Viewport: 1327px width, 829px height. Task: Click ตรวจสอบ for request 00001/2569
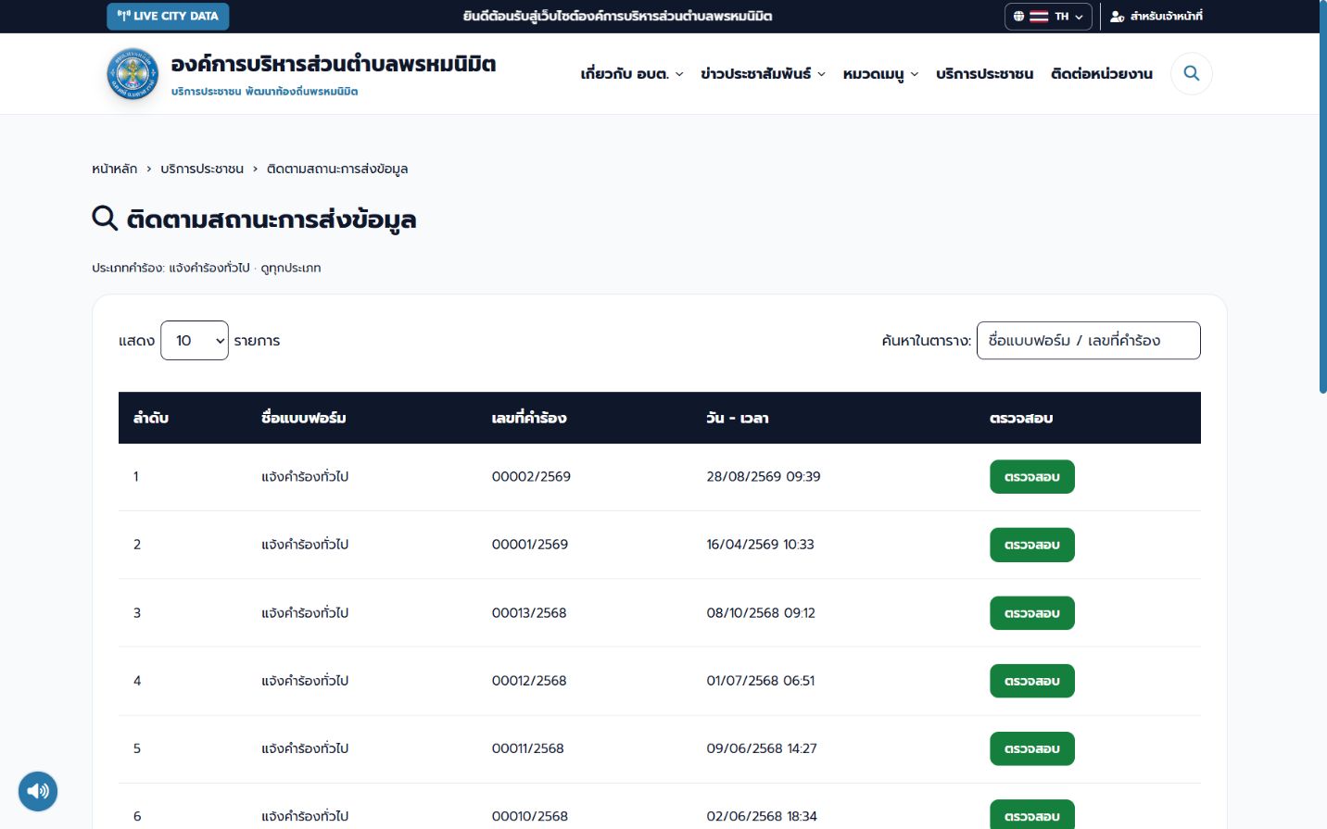[1032, 545]
